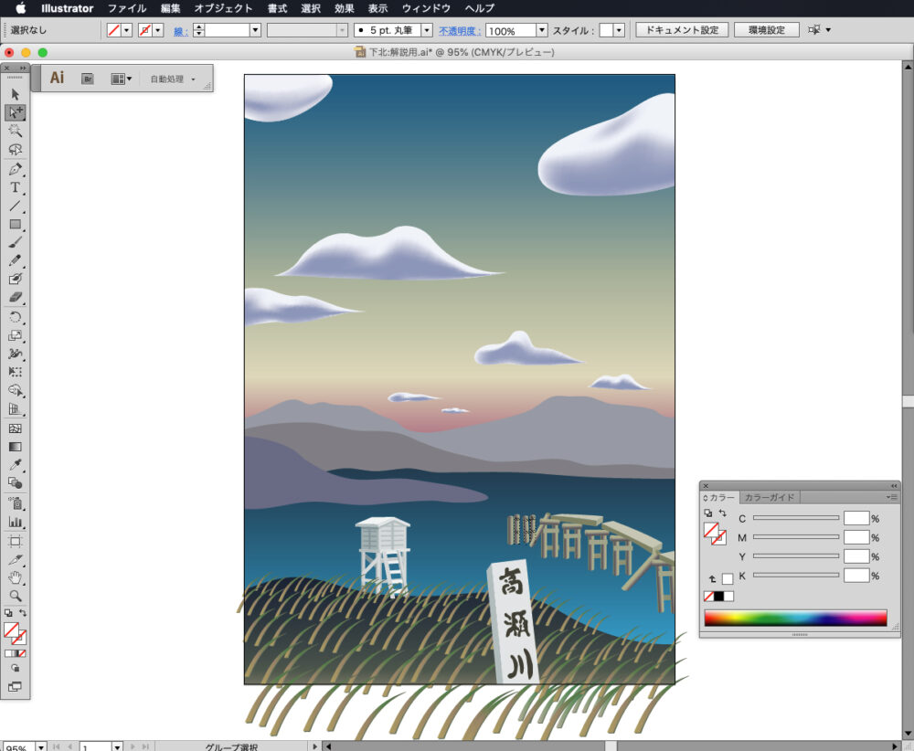Open the zoom level 95% dropdown
Screen dimensions: 914x751
[x=41, y=746]
